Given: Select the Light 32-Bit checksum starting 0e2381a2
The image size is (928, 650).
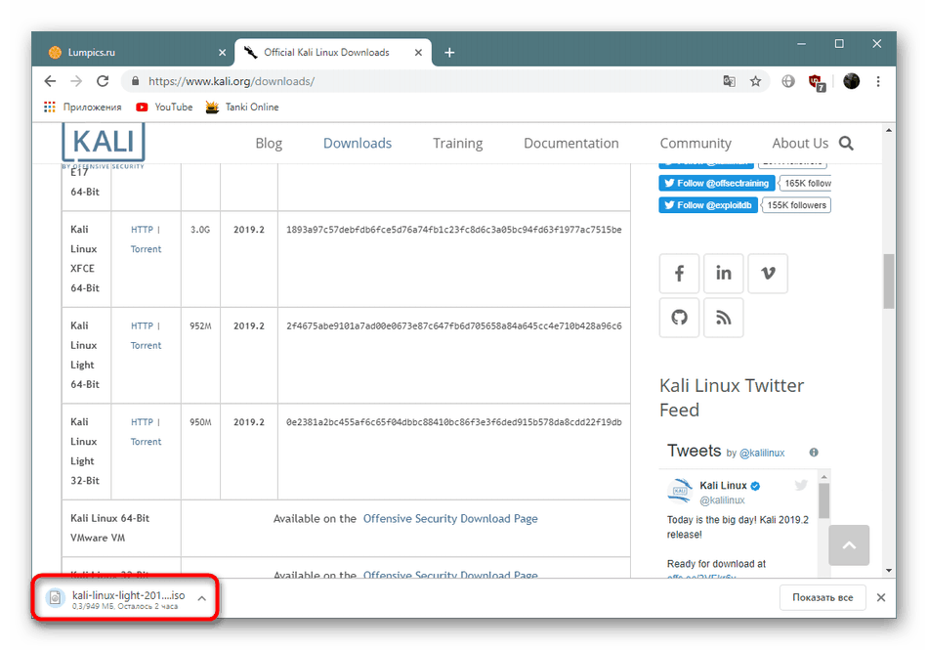Looking at the screenshot, I should 454,422.
